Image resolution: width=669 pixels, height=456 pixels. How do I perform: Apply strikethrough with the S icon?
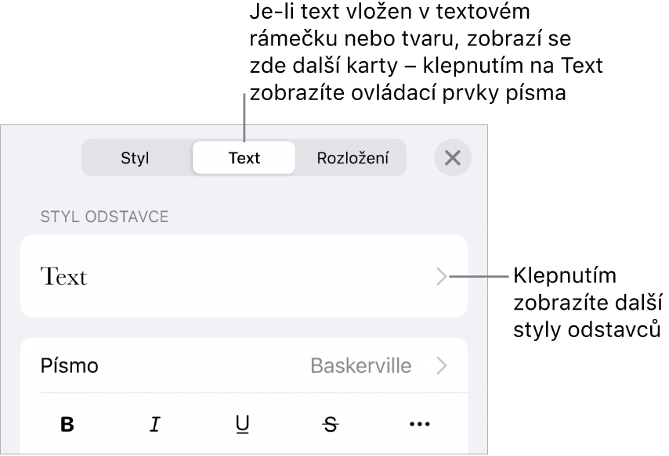331,425
